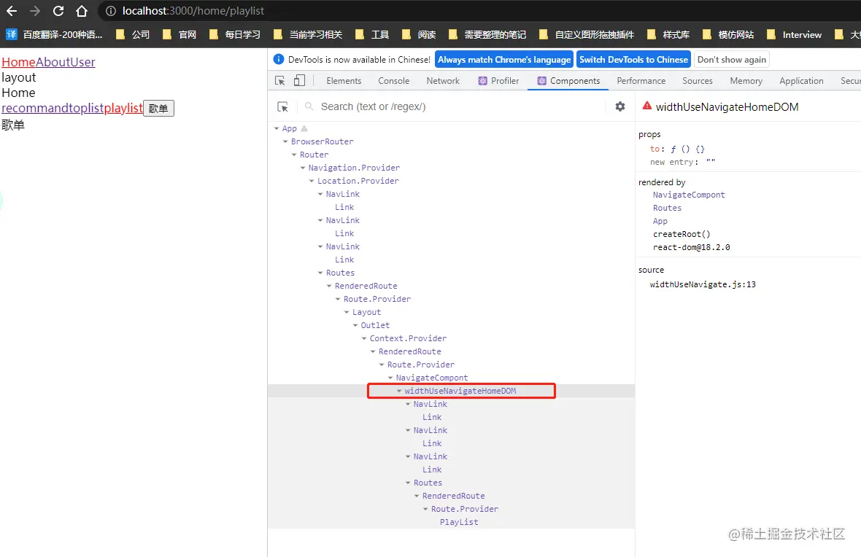Open Components settings gear icon
Viewport: 861px width, 557px height.
[x=620, y=106]
